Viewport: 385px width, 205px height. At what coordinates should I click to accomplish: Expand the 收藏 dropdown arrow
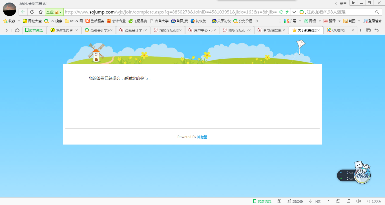point(19,21)
